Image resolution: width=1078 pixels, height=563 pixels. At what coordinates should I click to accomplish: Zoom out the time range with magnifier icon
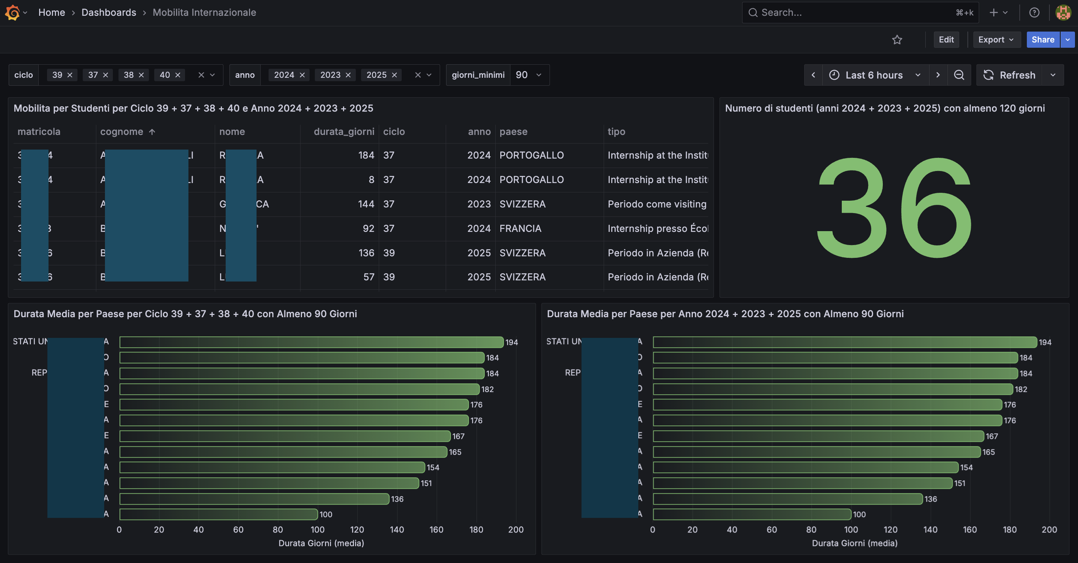pos(959,75)
